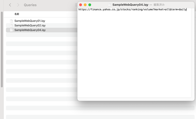Open the 編集済み document status menu
The height and width of the screenshot is (119, 196).
coord(159,5)
